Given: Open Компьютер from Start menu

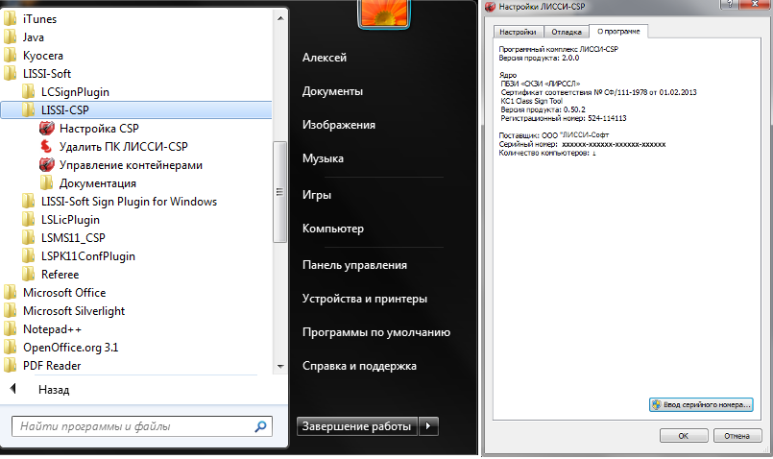Looking at the screenshot, I should pos(333,229).
